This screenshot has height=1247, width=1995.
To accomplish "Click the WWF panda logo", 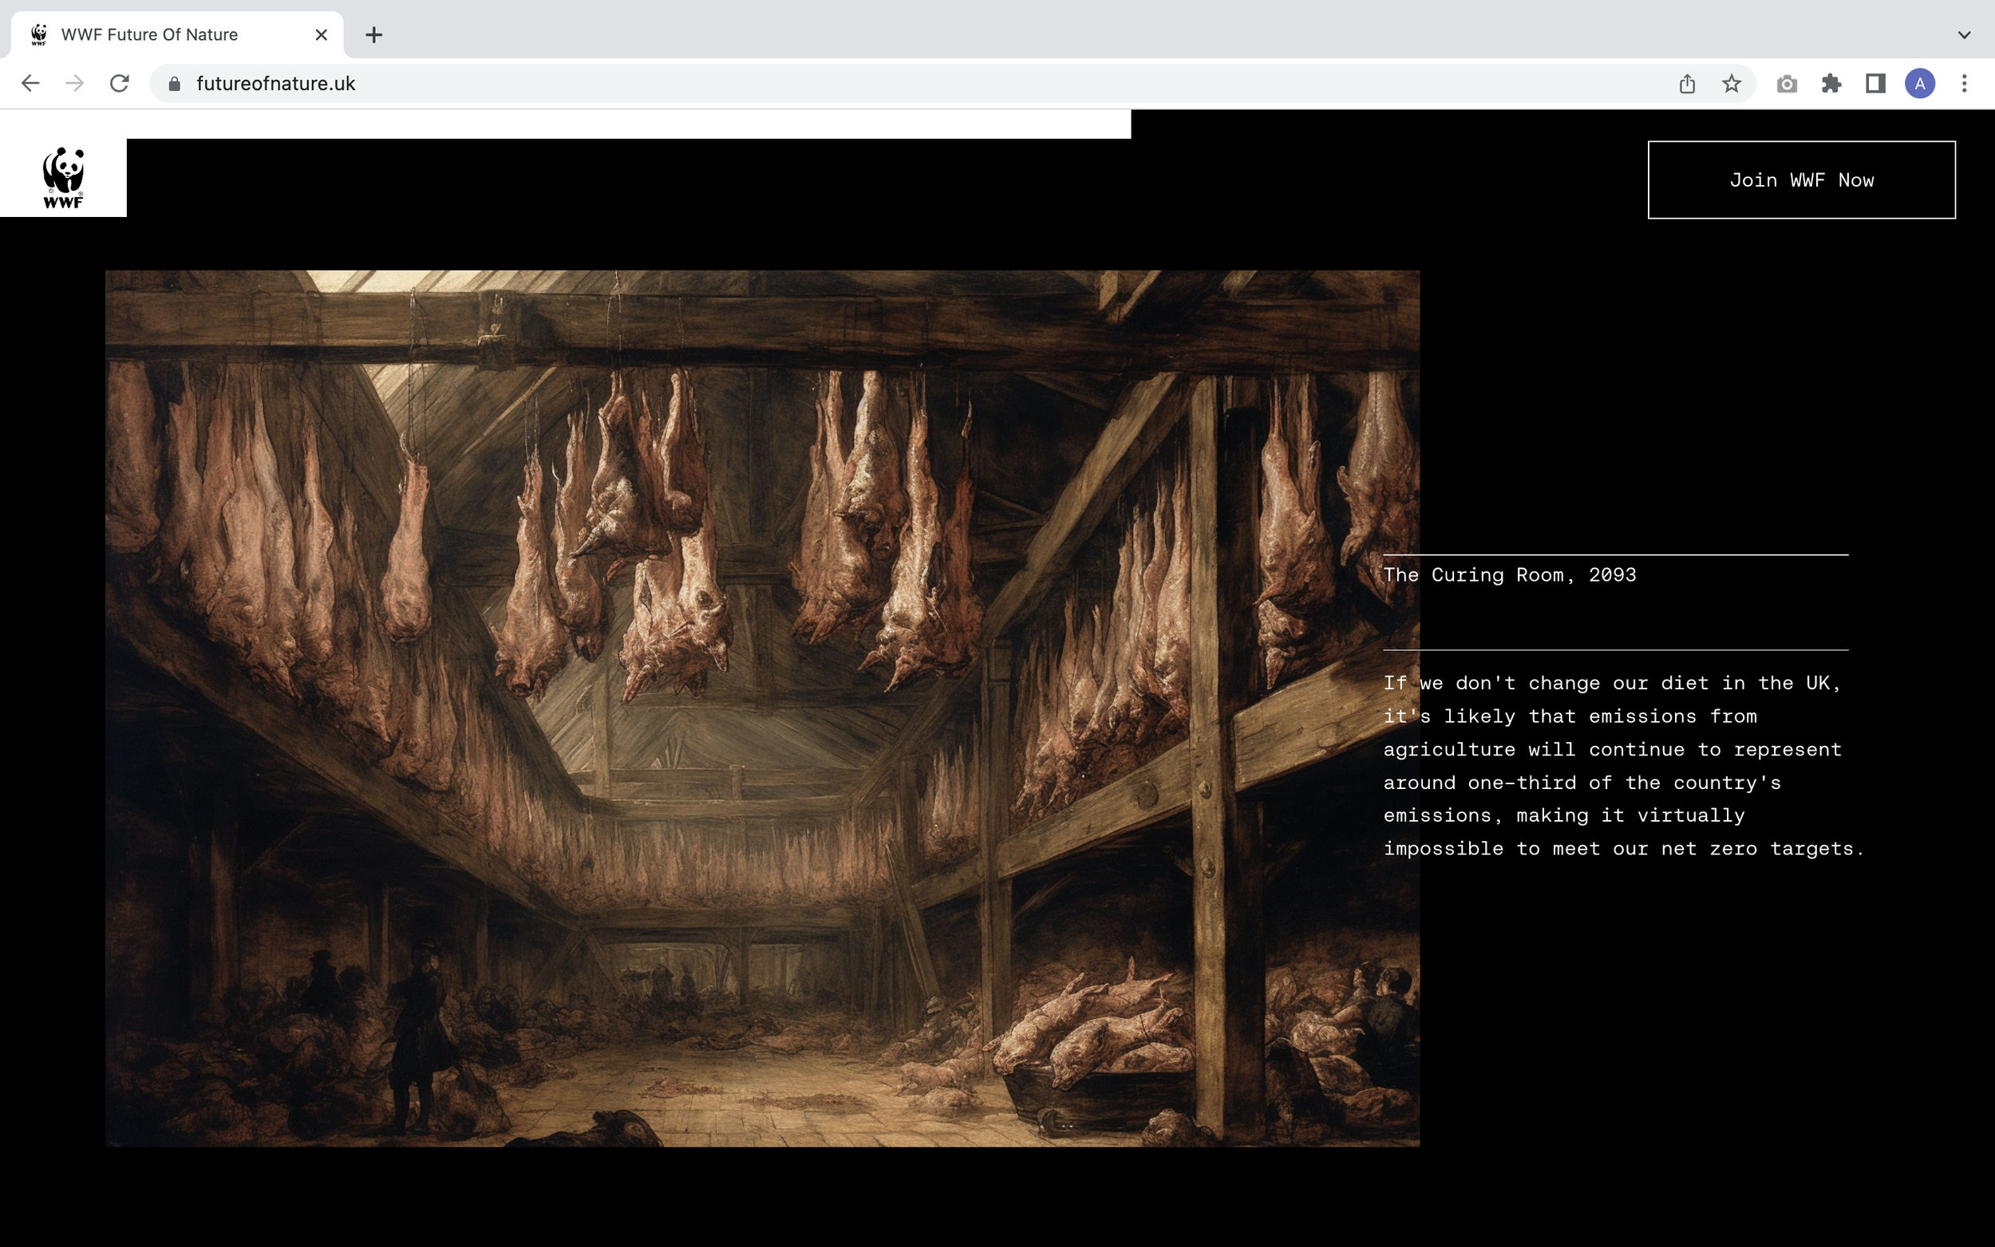I will point(64,177).
